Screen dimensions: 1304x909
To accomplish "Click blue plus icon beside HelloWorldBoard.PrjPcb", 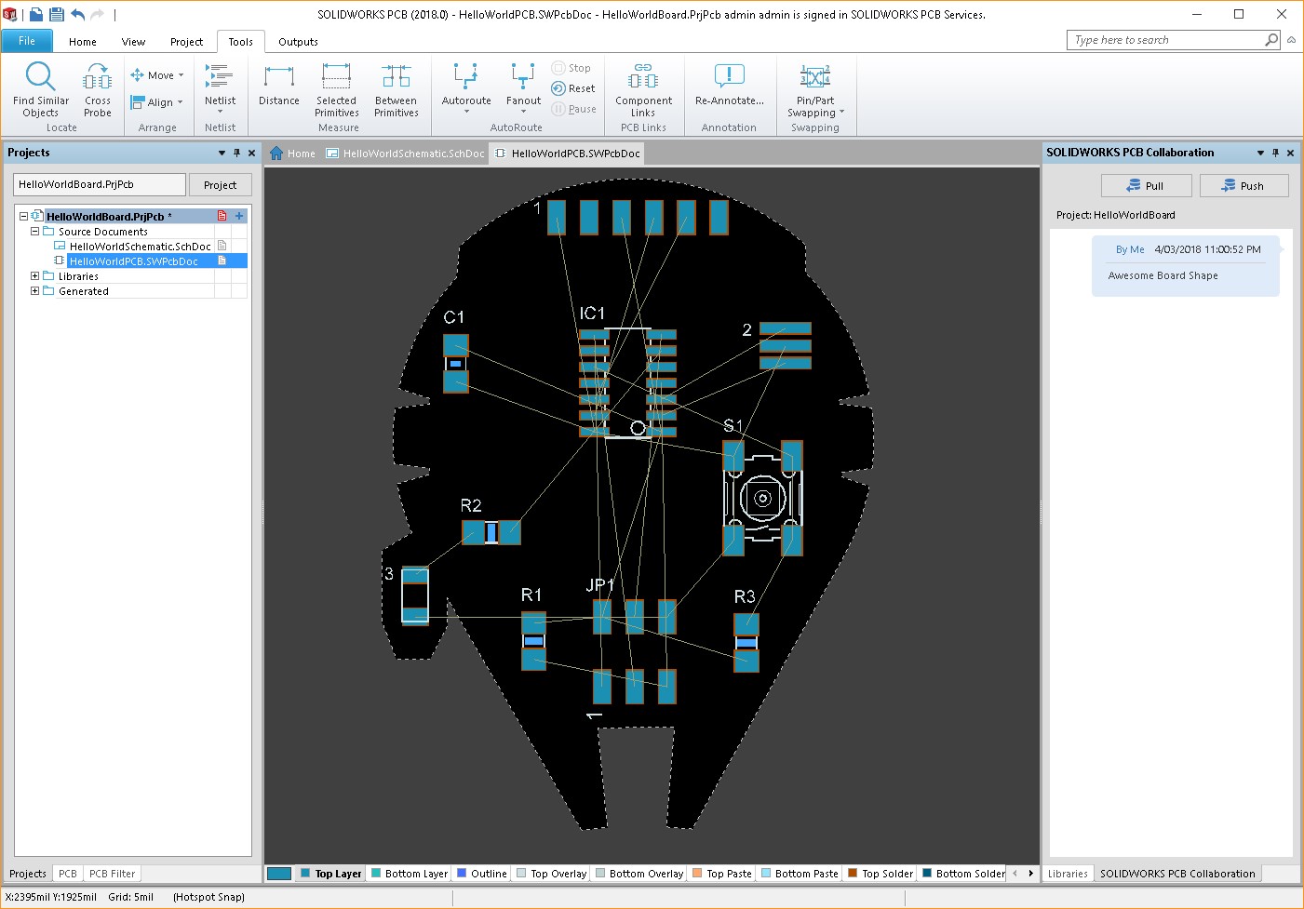I will [x=239, y=216].
